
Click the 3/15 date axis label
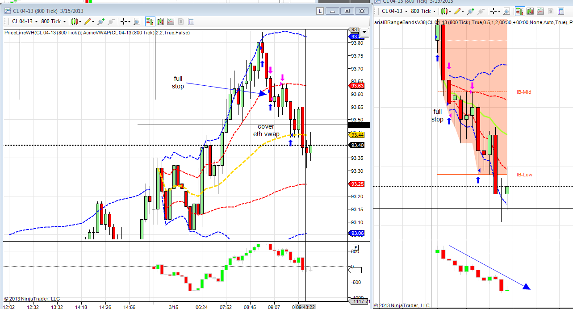173,306
